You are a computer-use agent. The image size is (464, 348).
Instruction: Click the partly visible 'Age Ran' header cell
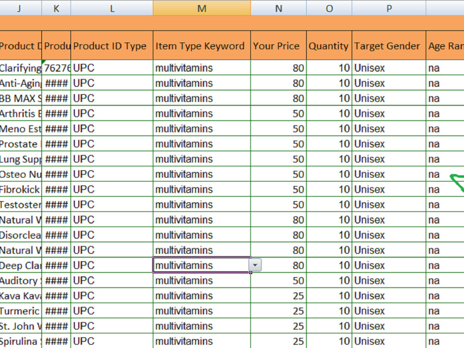[445, 45]
